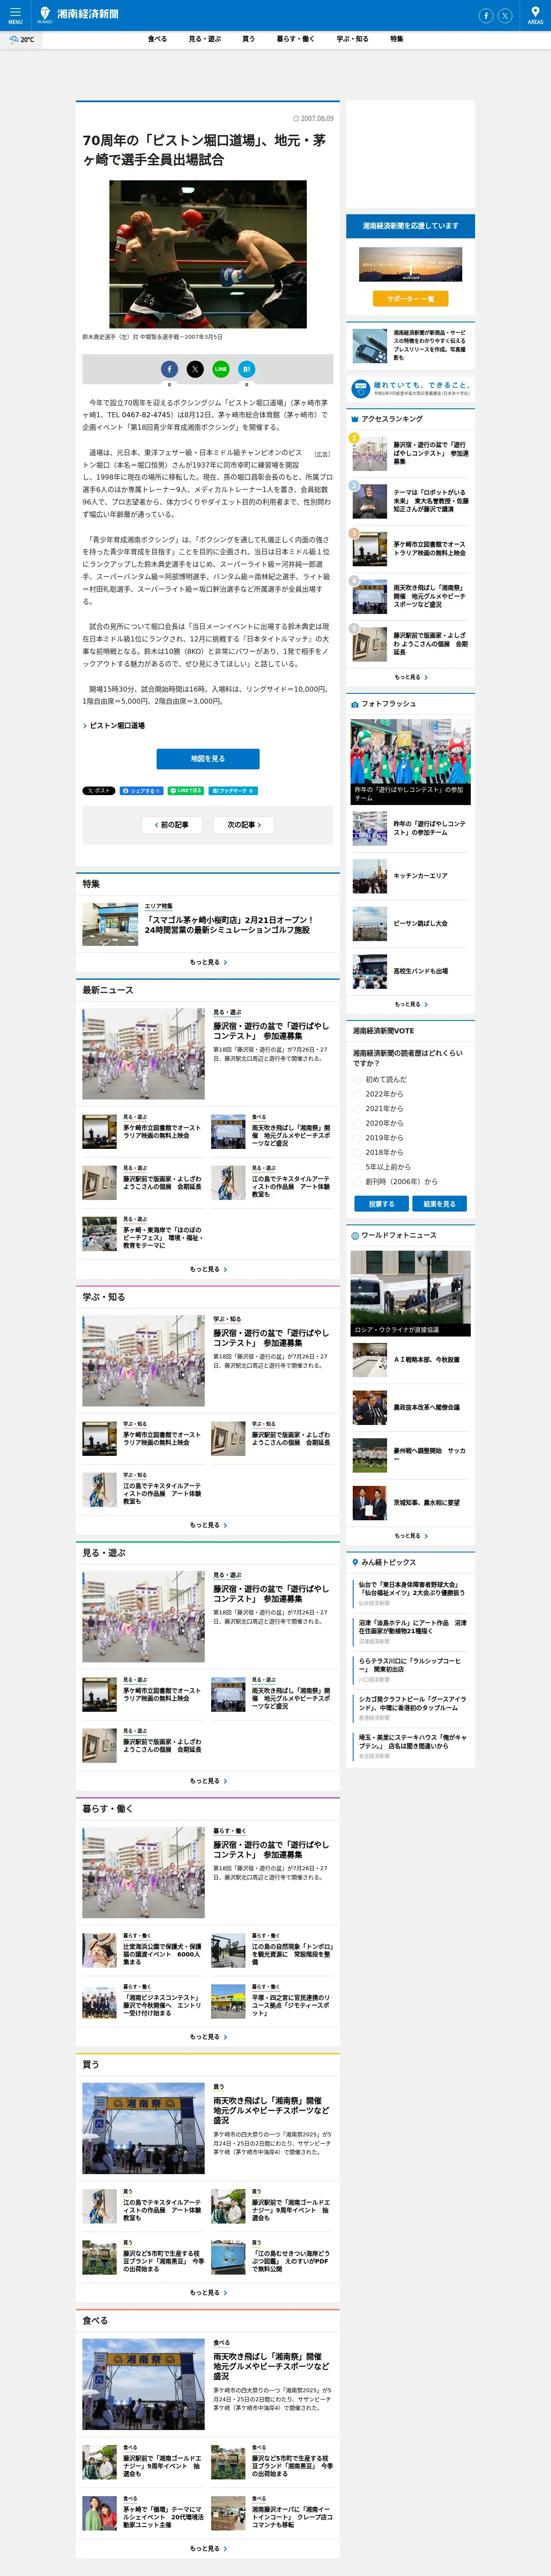Expand もっと見る under 最新ニュース section
The width and height of the screenshot is (551, 2576).
[x=208, y=1269]
